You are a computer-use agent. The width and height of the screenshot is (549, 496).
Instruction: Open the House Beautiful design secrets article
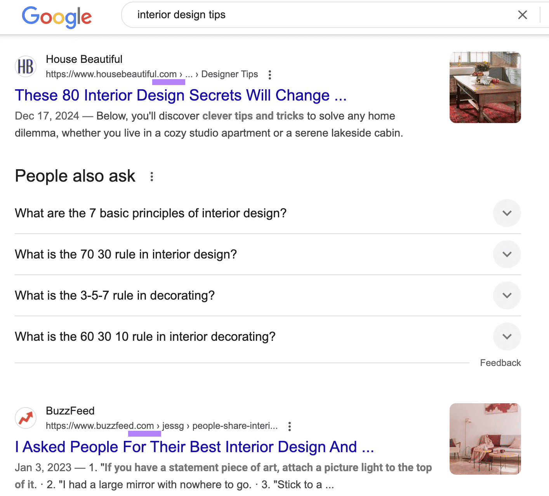click(180, 95)
